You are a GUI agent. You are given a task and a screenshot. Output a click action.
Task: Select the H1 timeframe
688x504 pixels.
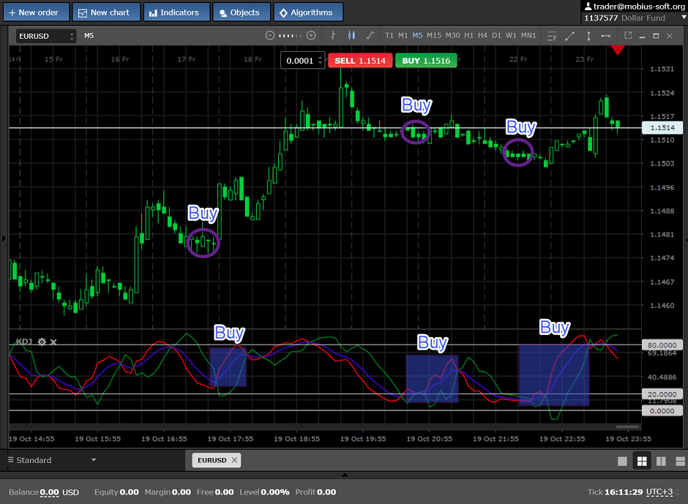[x=468, y=36]
